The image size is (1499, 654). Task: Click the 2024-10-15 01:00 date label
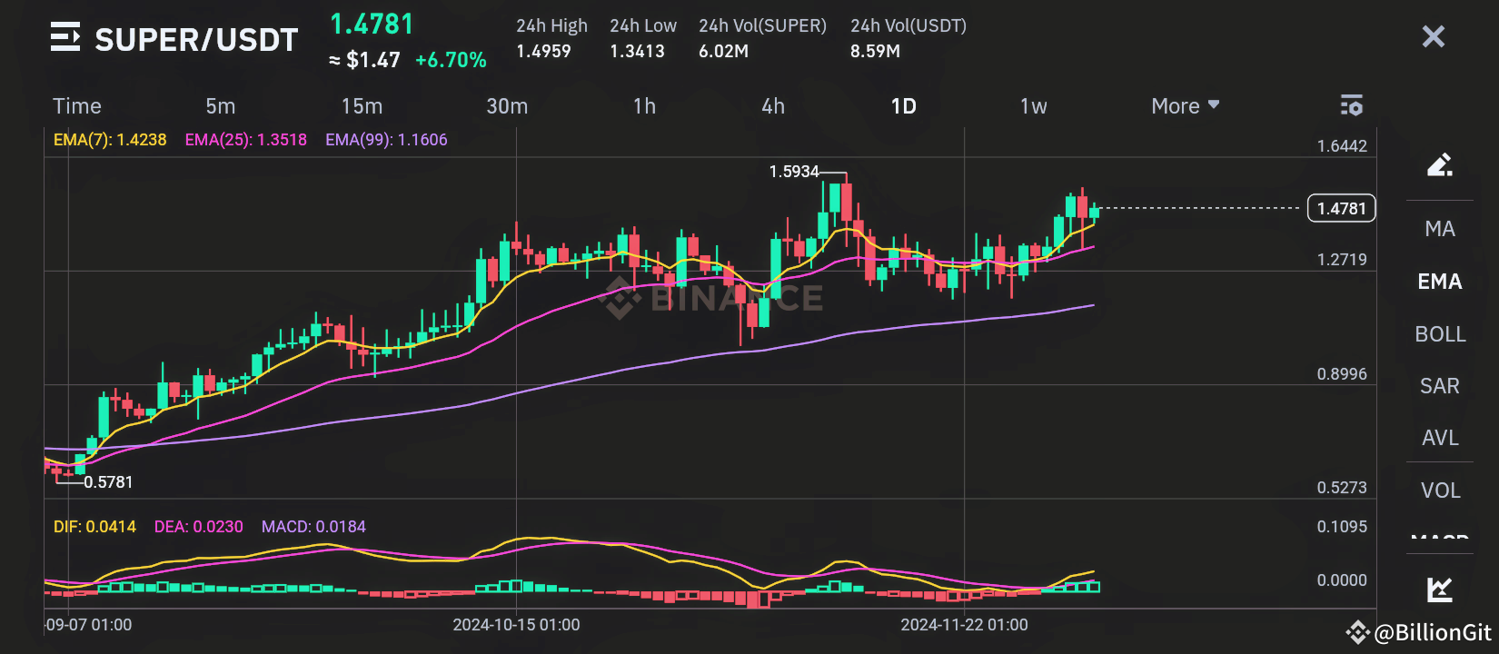(516, 625)
